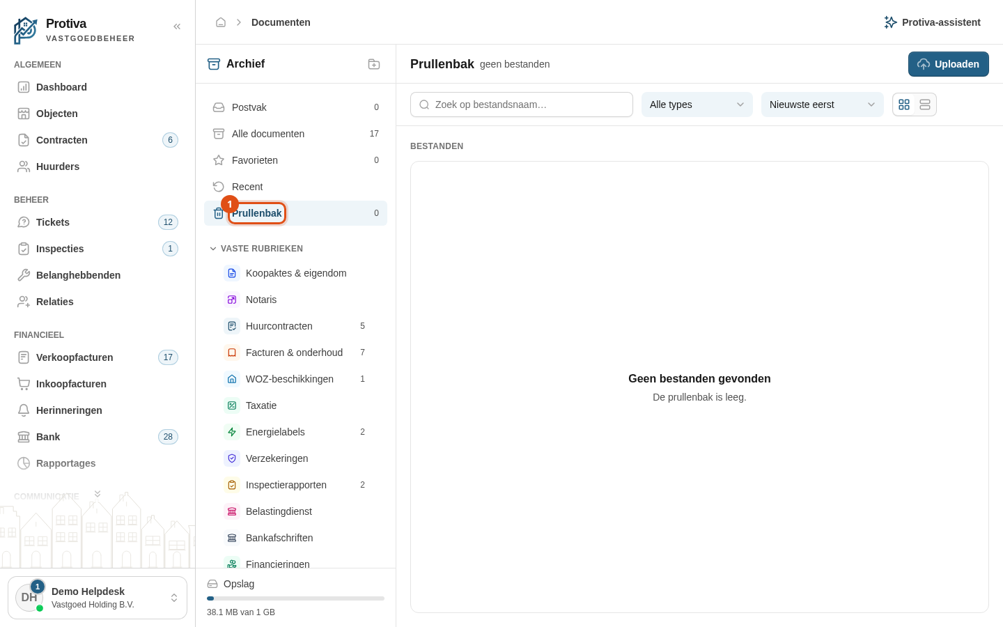Image resolution: width=1003 pixels, height=627 pixels.
Task: Create a new folder in Archief
Action: click(x=374, y=64)
